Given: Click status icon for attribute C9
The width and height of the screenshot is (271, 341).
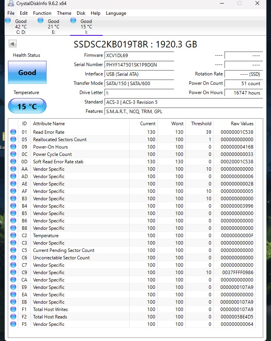Looking at the screenshot, I should [x=13, y=272].
